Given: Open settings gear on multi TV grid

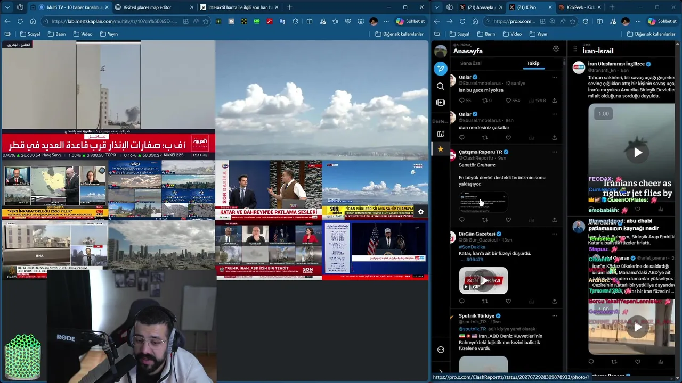Looking at the screenshot, I should point(421,212).
